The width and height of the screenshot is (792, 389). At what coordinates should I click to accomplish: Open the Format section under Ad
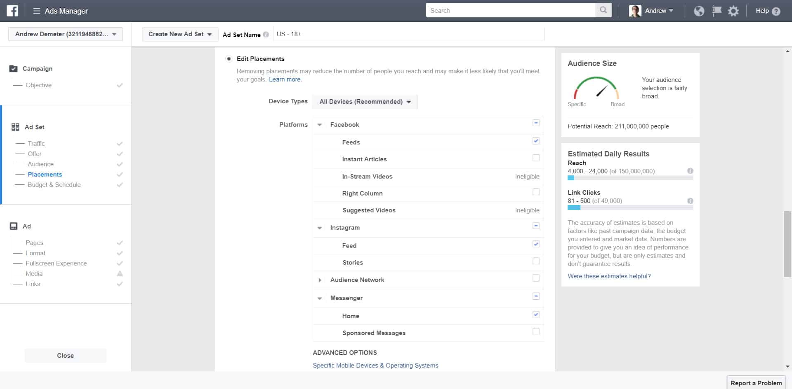pyautogui.click(x=35, y=253)
